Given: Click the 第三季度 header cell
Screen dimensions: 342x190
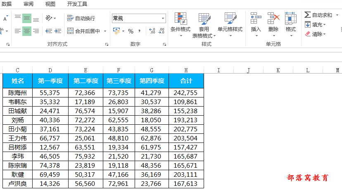Looking at the screenshot, I should pos(119,81).
